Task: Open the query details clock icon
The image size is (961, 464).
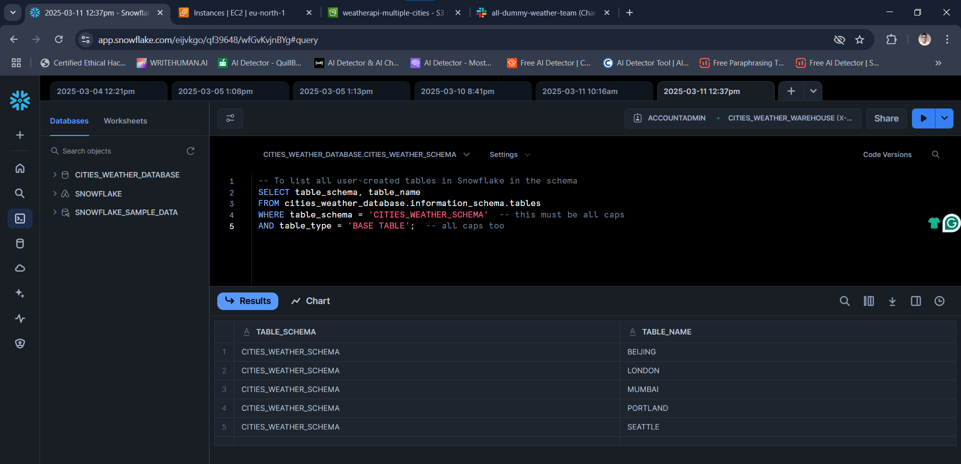Action: point(939,301)
